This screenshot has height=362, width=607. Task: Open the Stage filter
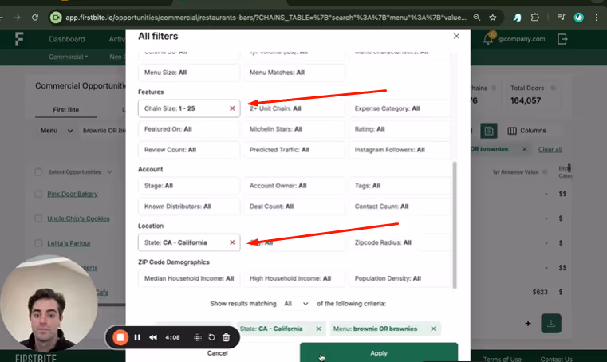click(188, 186)
